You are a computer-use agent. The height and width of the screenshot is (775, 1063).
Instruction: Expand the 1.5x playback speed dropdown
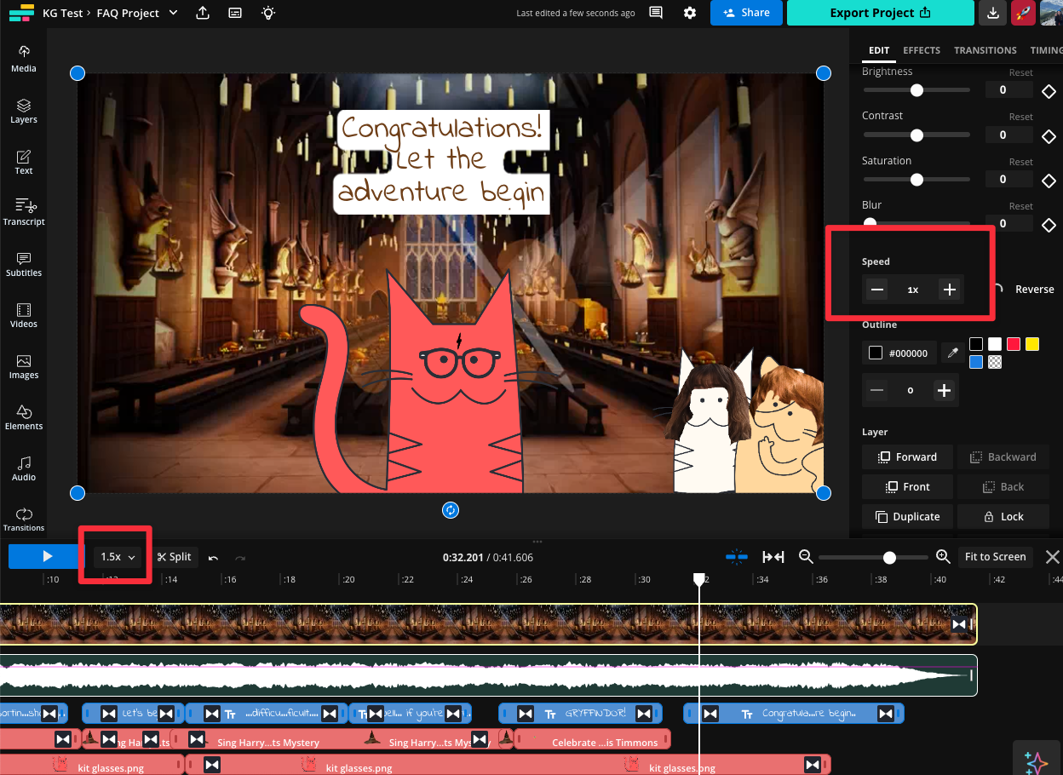(118, 557)
